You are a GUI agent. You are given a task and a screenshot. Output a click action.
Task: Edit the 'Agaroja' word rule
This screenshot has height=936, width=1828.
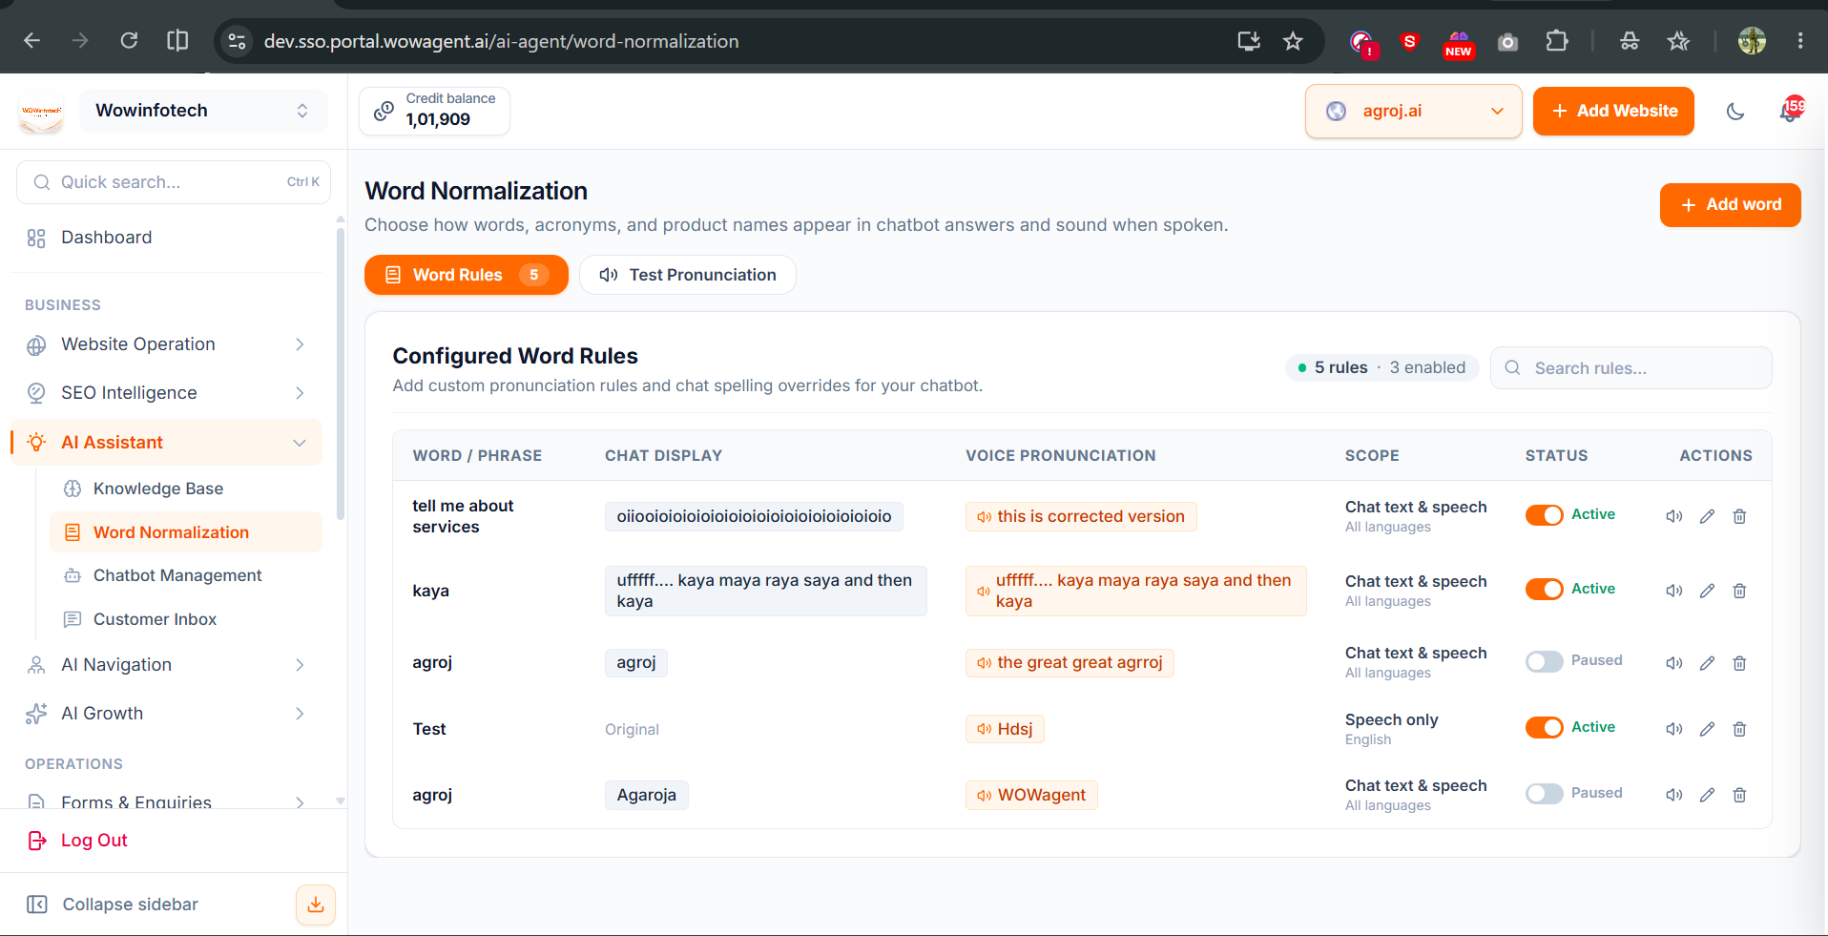1707,795
